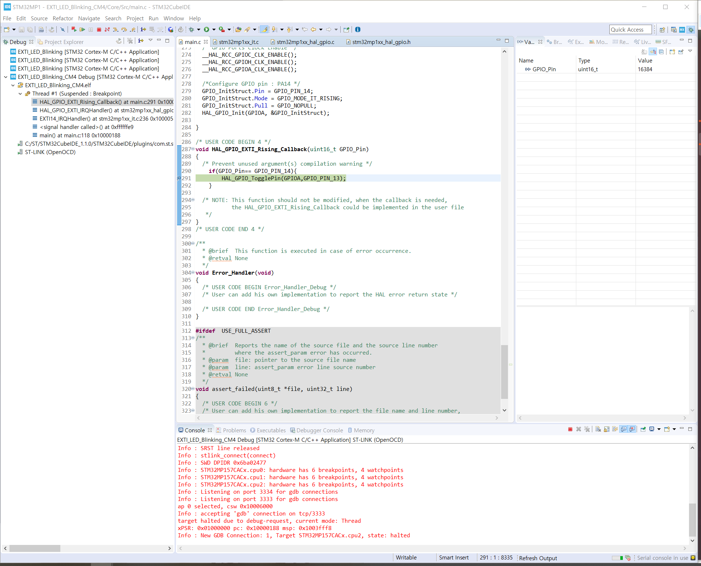Image resolution: width=701 pixels, height=566 pixels.
Task: Collapse function fold marker at line 287
Action: 193,149
